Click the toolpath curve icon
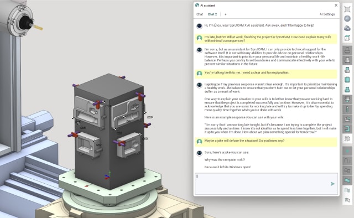Image resolution: width=354 pixels, height=218 pixels. (347, 160)
